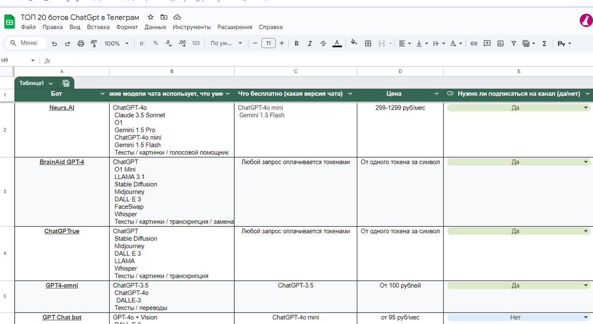Viewport: 593px width, 324px height.
Task: Insert a comment
Action: pyautogui.click(x=487, y=43)
